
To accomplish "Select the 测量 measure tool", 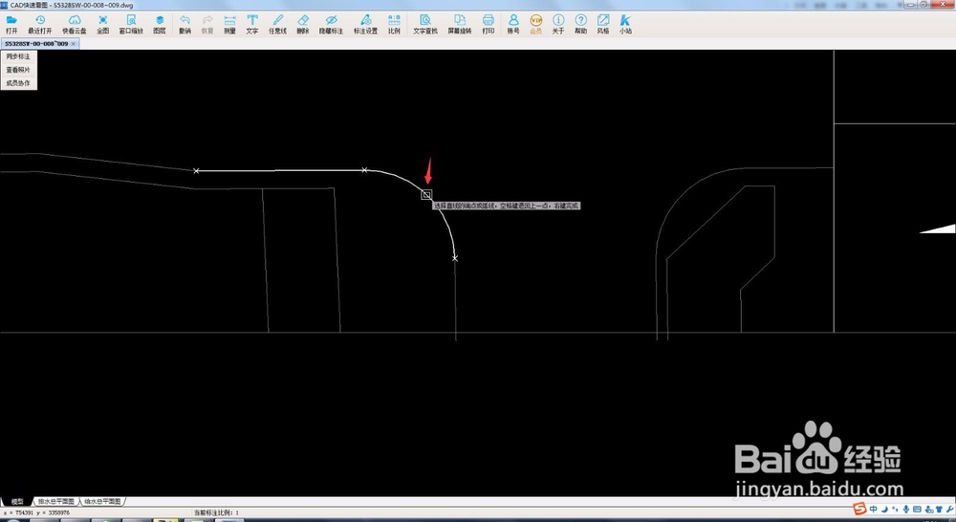I will pyautogui.click(x=229, y=24).
